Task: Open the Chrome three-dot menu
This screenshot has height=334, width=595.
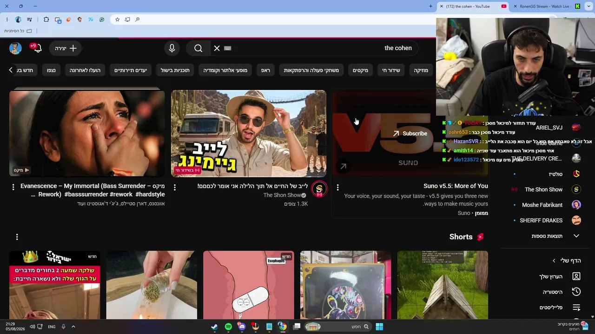Action: tap(7, 19)
